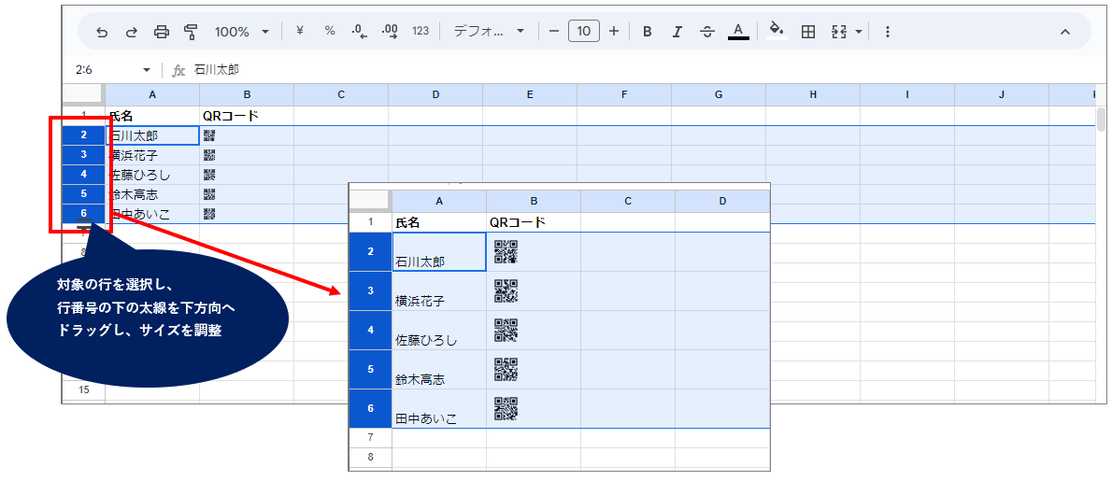
Task: Click the merge cells icon
Action: pos(839,31)
